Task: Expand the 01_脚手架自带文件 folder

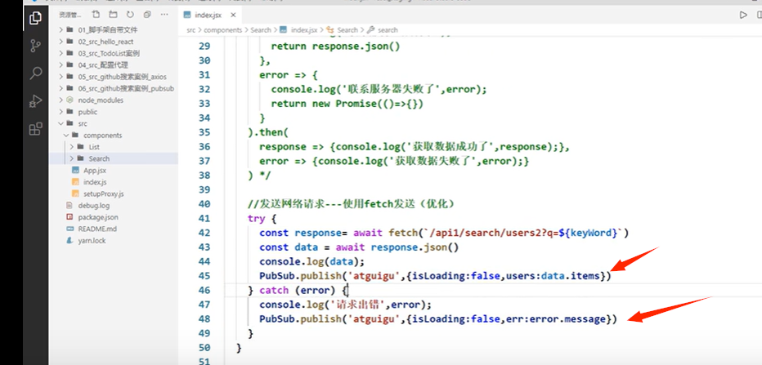Action: click(61, 30)
